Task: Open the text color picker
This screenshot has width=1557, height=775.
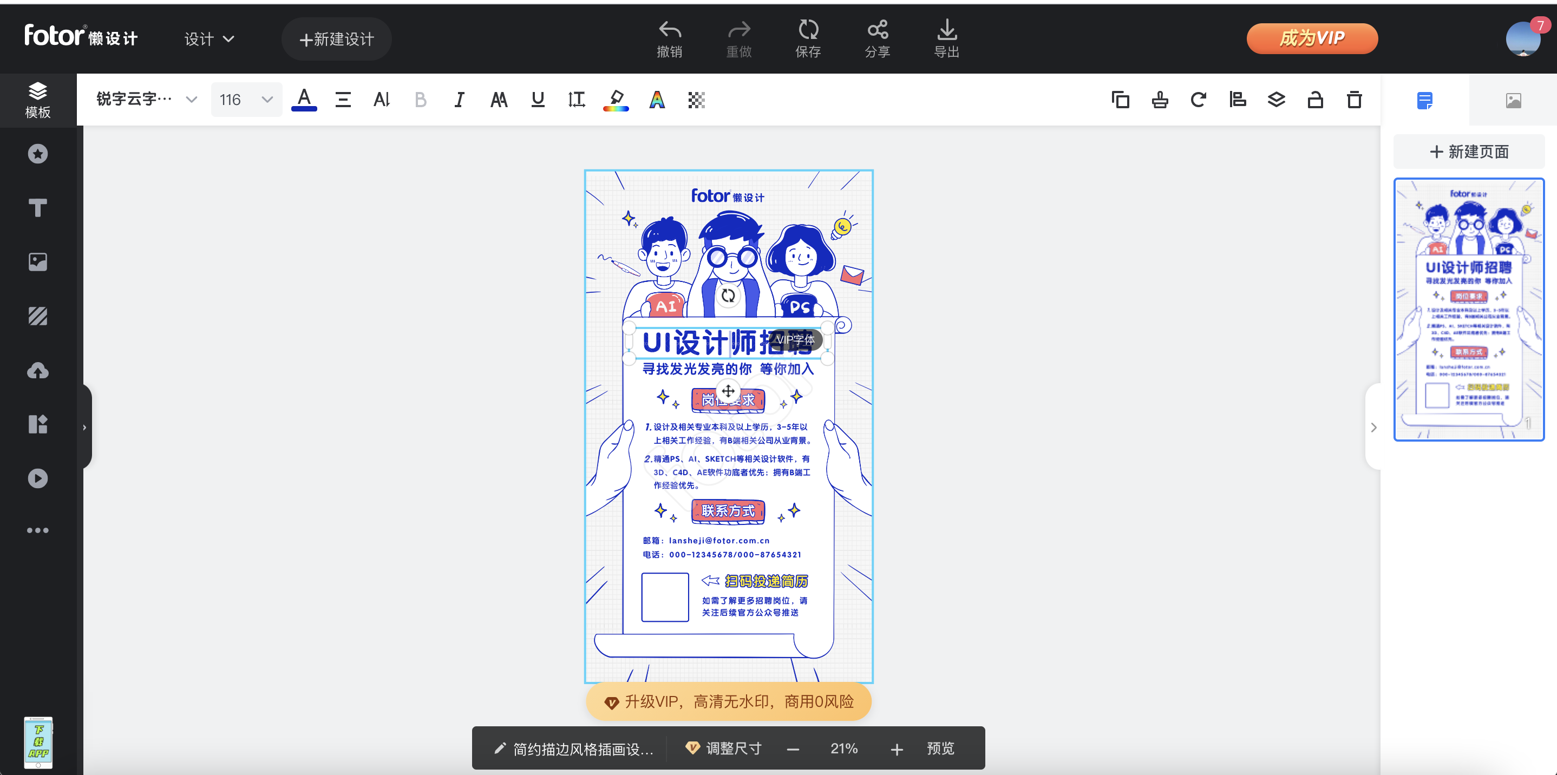Action: (x=304, y=100)
